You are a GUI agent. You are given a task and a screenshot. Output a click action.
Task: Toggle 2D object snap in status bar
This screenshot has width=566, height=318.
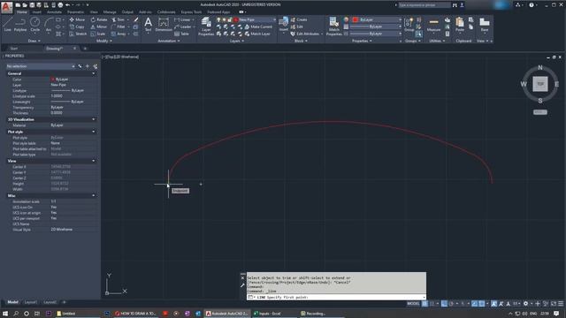pyautogui.click(x=481, y=304)
